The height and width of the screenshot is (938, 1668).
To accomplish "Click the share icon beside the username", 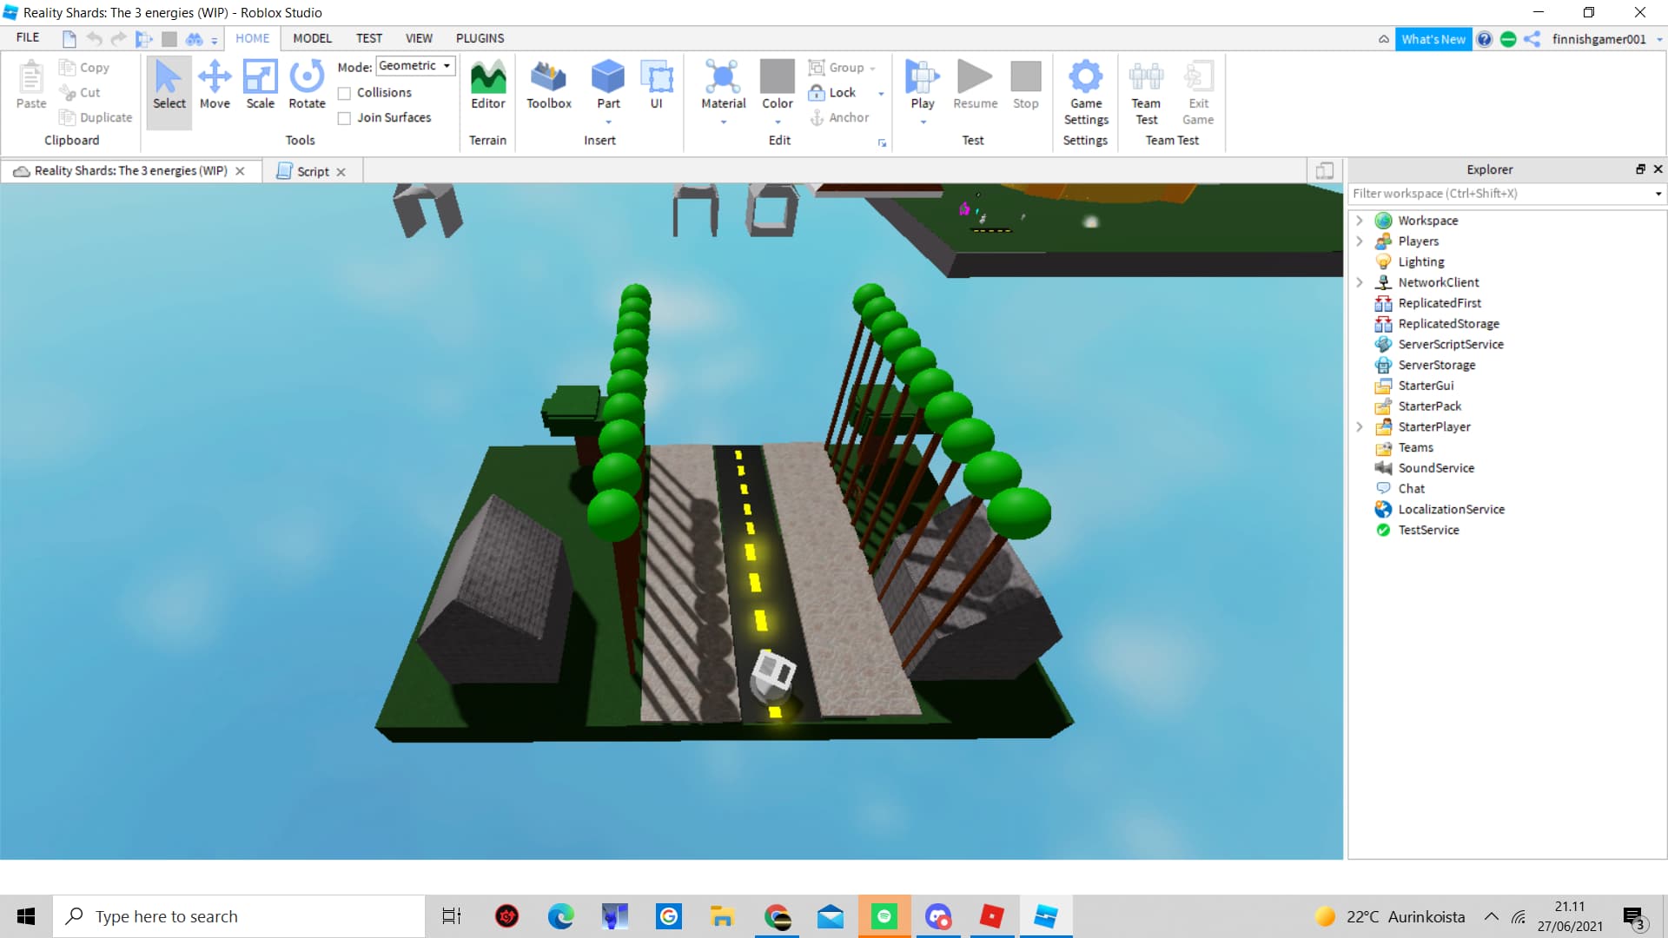I will click(1532, 39).
